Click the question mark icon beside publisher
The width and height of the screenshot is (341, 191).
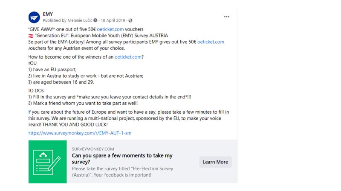[95, 20]
